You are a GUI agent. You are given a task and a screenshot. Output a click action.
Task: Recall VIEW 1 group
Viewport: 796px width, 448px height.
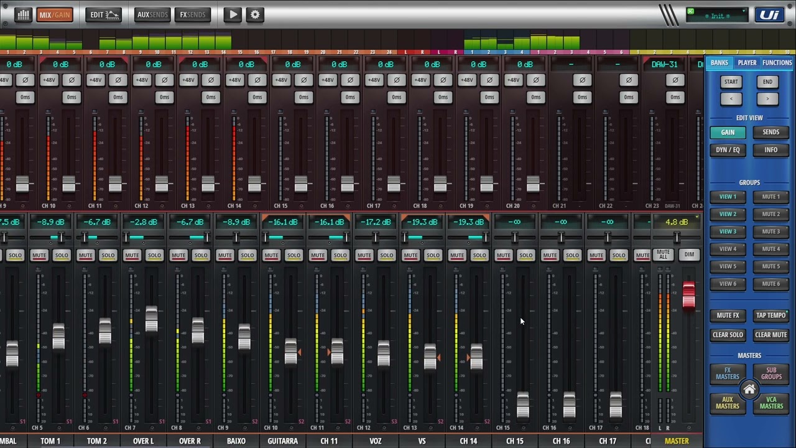pos(728,197)
